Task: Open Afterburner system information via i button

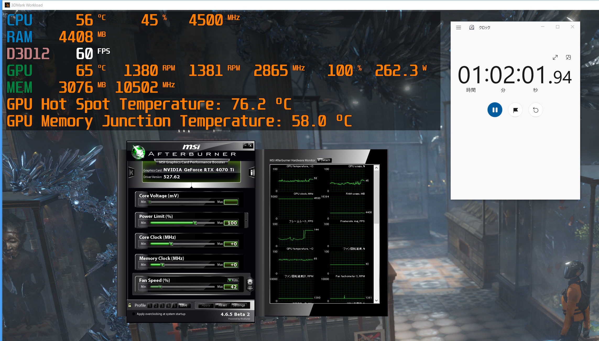Action: click(x=251, y=173)
